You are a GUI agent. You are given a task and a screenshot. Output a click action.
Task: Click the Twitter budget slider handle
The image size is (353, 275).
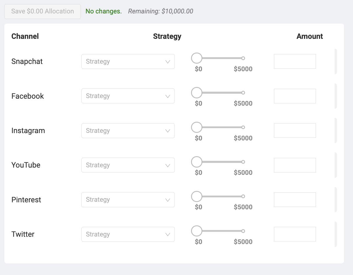click(x=197, y=231)
